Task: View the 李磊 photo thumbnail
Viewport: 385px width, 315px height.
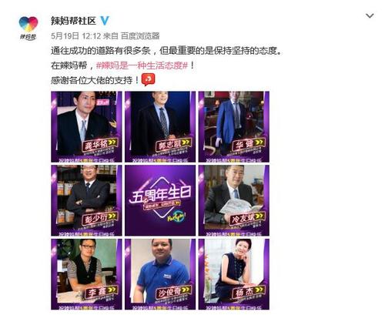Action: coord(86,274)
